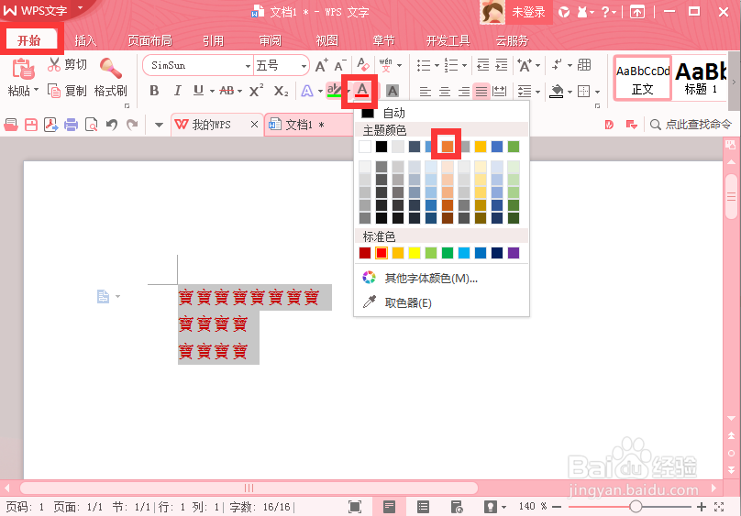The width and height of the screenshot is (741, 516).
Task: Toggle Subscript X₂ button
Action: pyautogui.click(x=282, y=91)
